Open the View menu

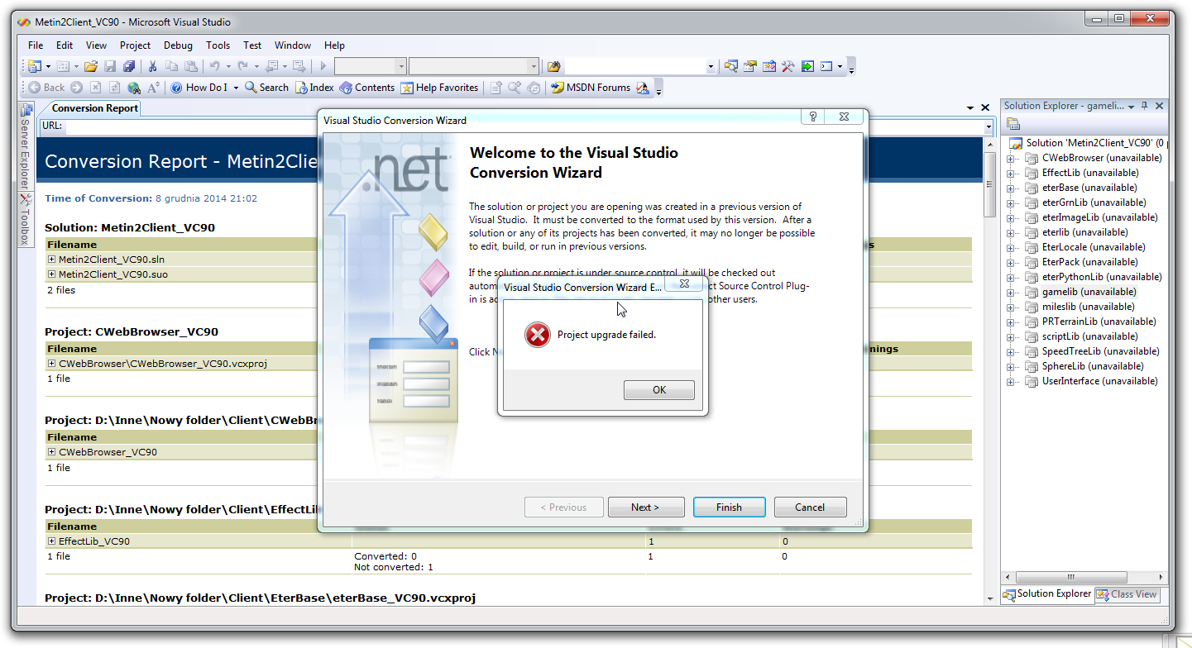pyautogui.click(x=96, y=45)
